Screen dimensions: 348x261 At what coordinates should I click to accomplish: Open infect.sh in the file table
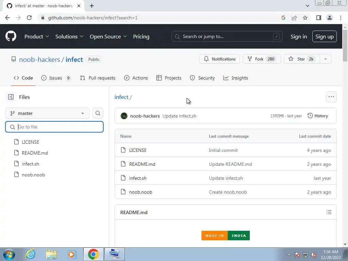(138, 178)
